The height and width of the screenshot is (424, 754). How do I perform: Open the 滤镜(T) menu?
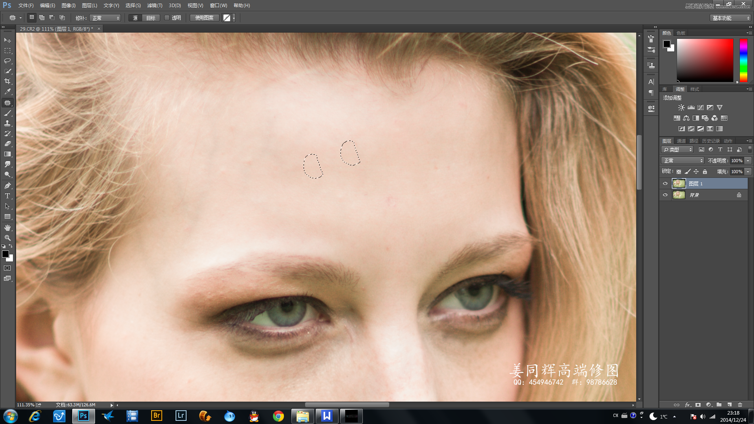[154, 5]
